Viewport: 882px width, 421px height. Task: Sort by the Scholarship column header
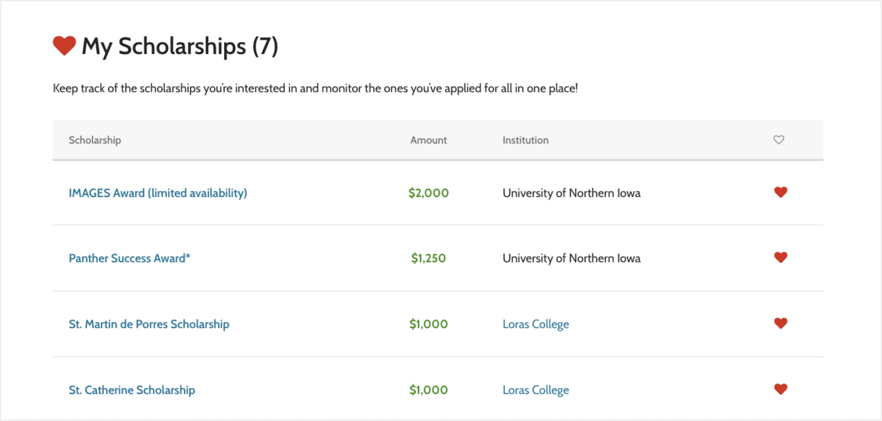click(x=95, y=140)
